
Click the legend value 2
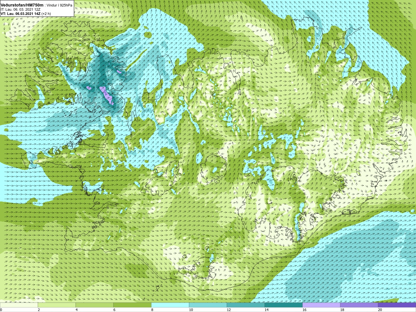click(x=39, y=310)
